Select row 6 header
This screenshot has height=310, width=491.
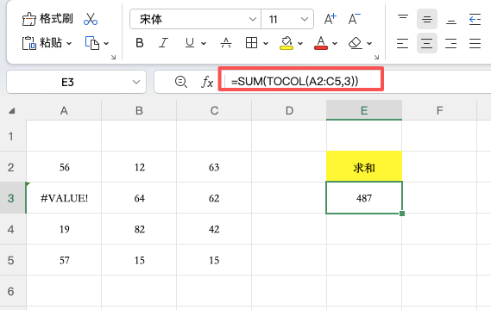13,291
